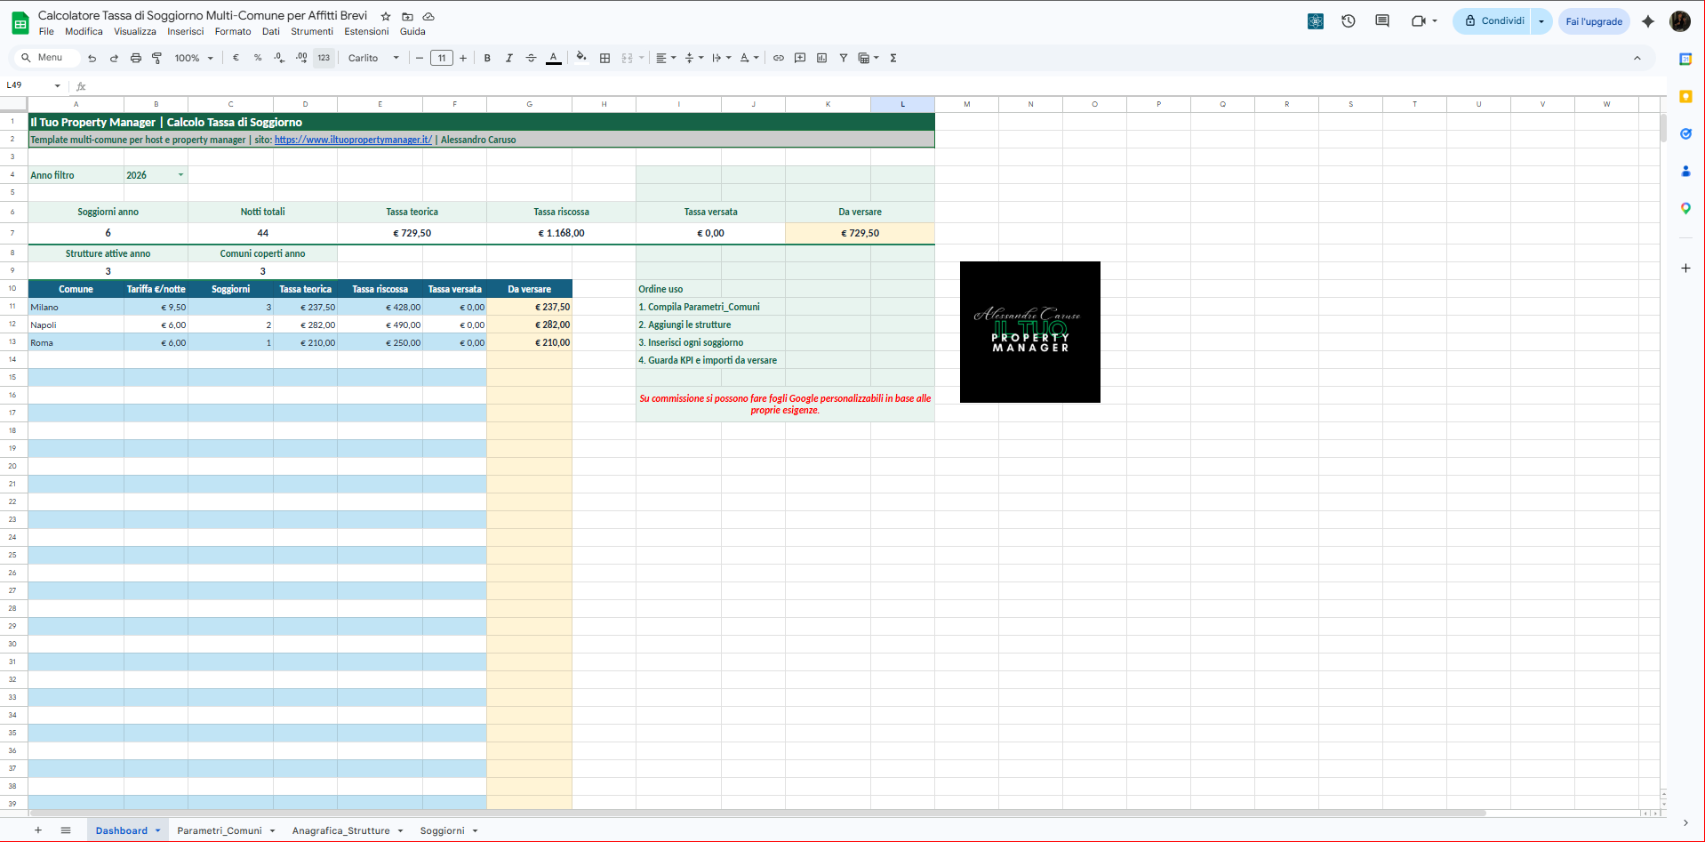
Task: Open the zoom level dropdown at 100%
Action: 192,58
